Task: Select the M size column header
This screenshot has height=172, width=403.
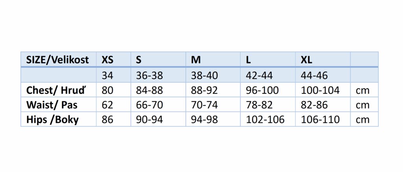Action: pos(196,60)
